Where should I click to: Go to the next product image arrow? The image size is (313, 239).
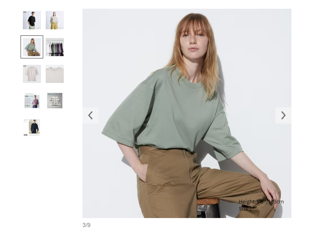coord(283,115)
